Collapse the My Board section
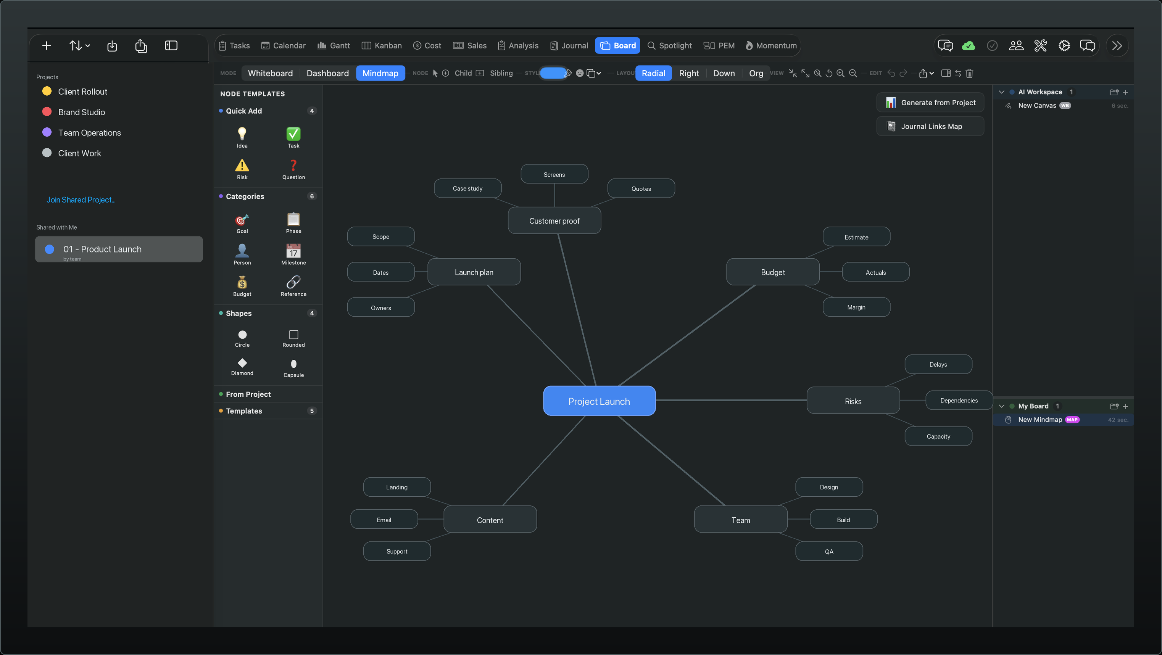Viewport: 1162px width, 655px height. point(1001,406)
